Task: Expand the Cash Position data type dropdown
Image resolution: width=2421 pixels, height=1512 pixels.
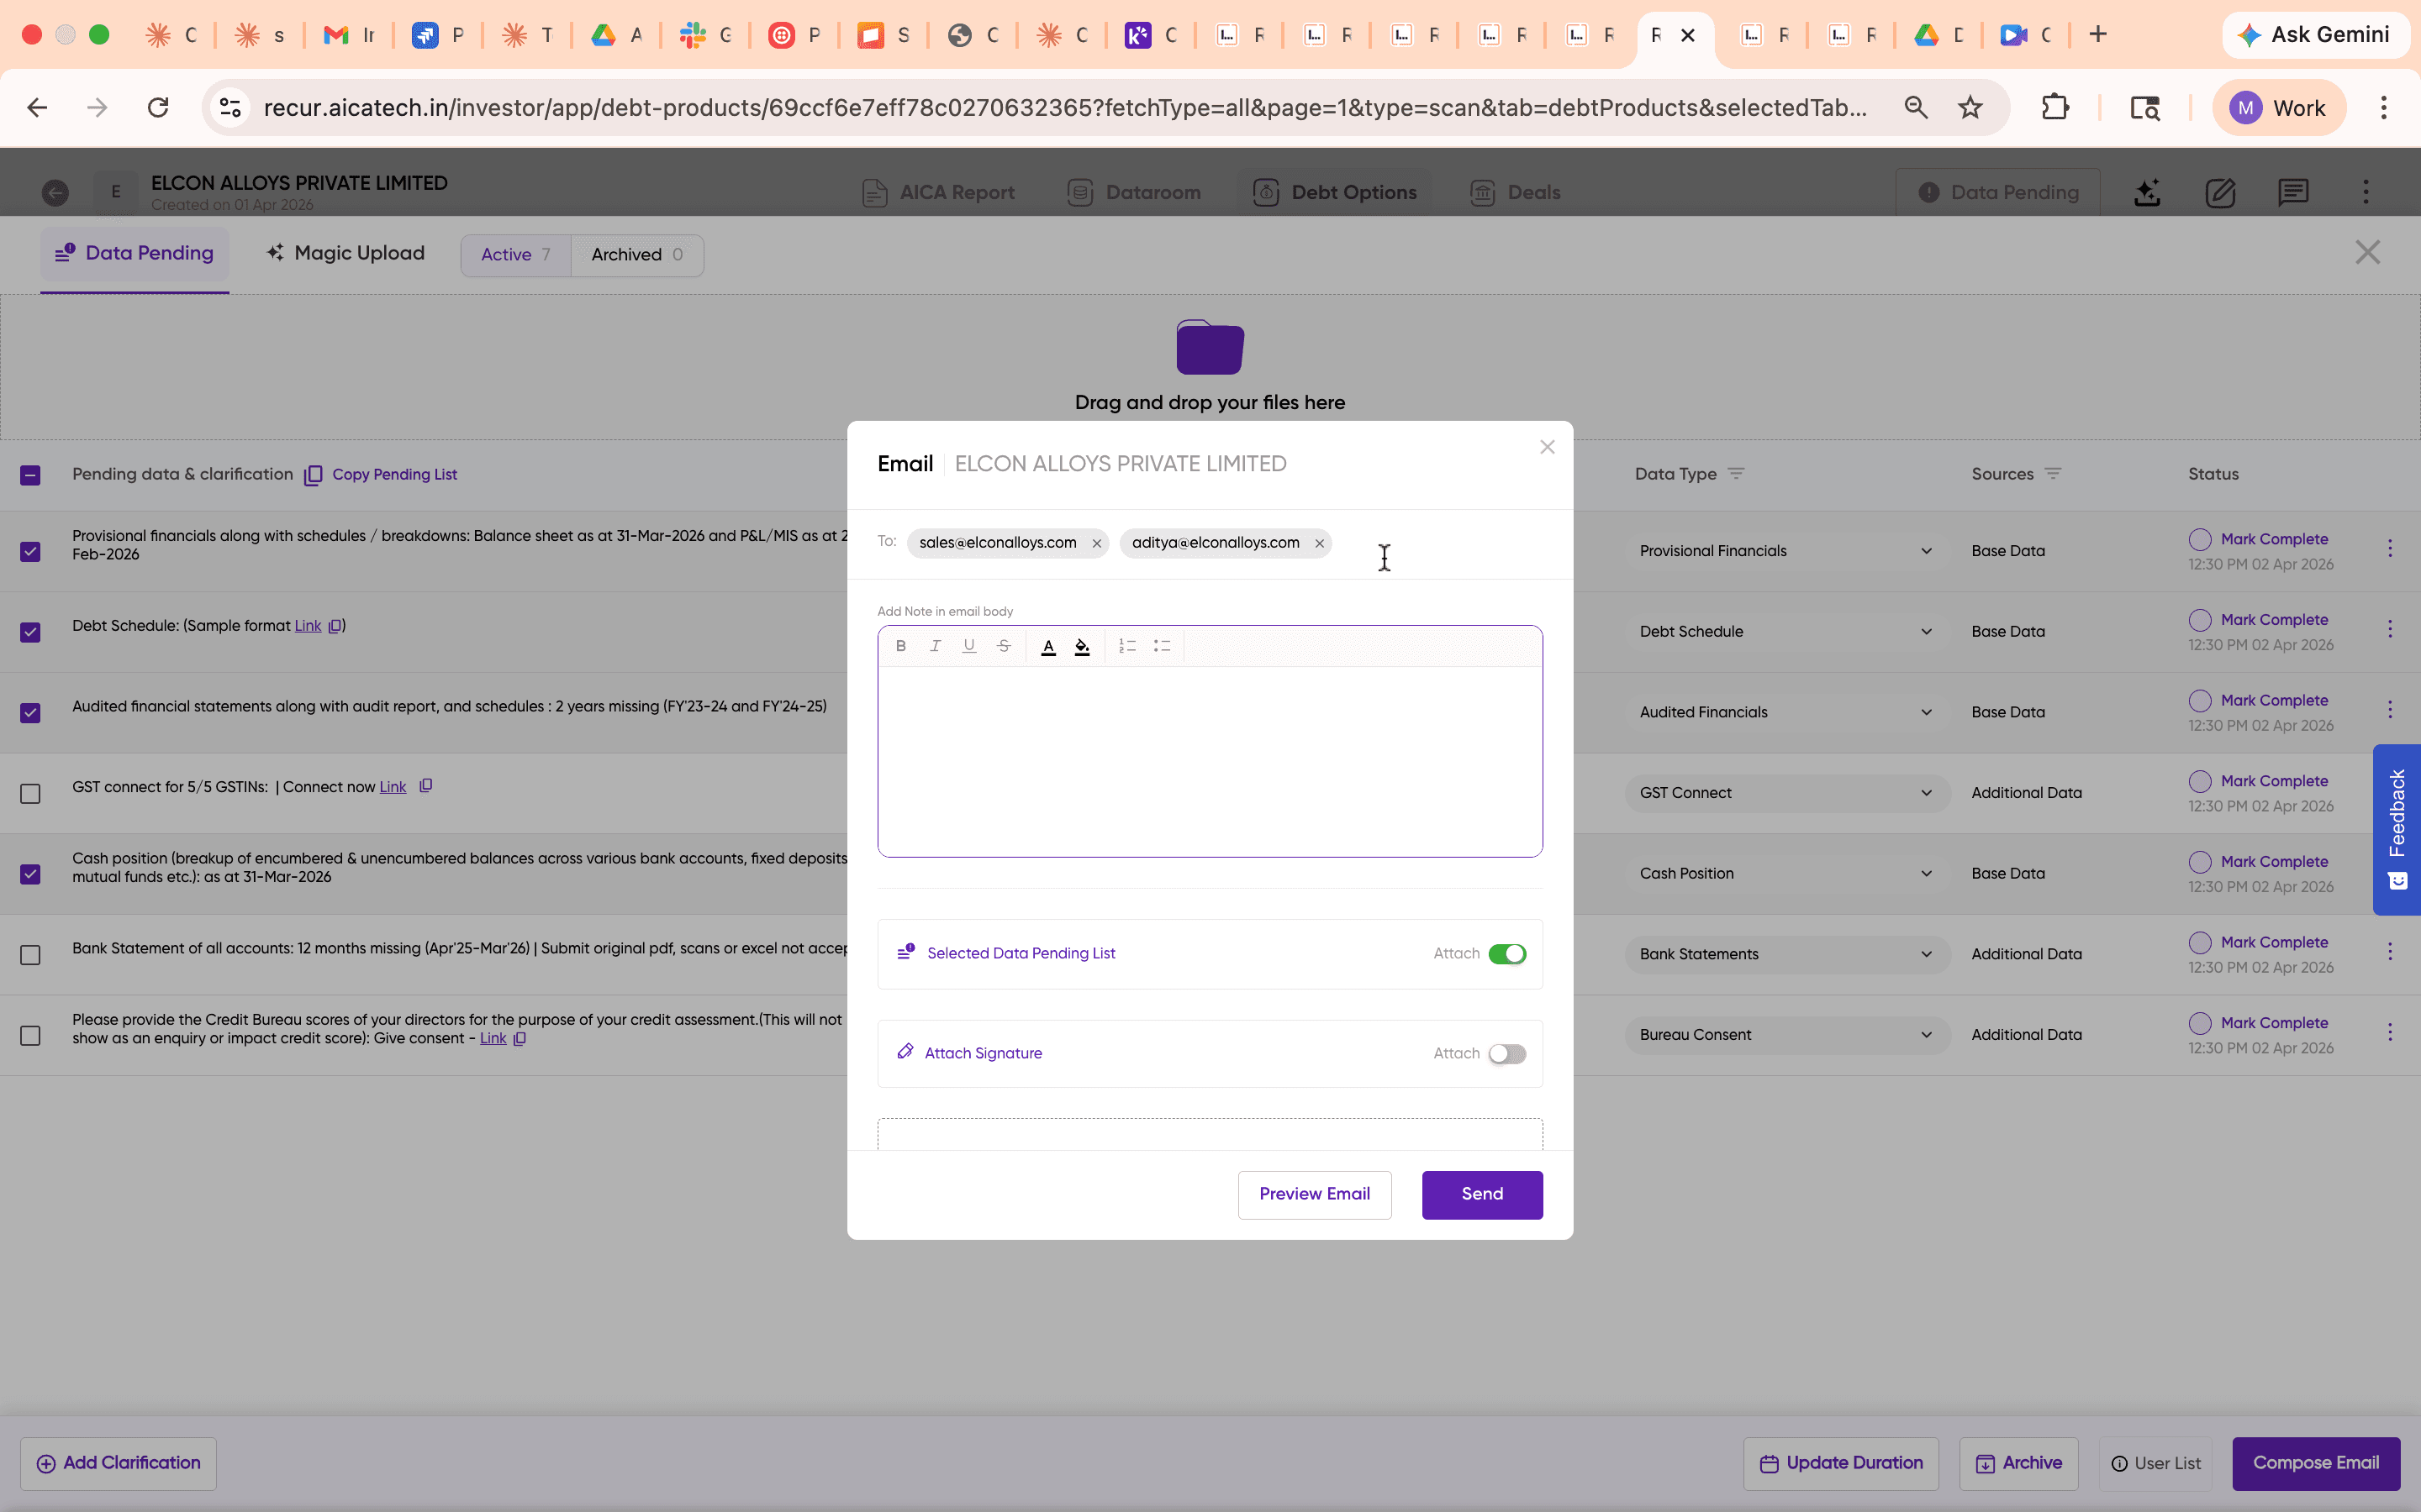Action: [1925, 872]
